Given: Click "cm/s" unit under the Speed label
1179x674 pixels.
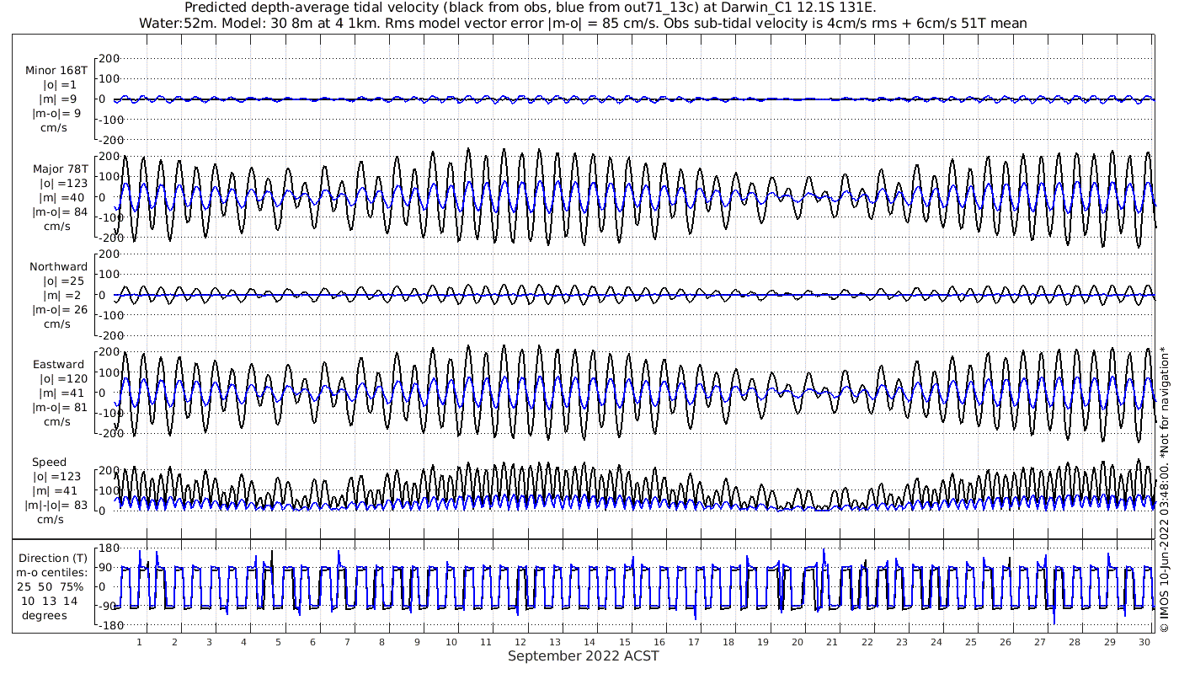Looking at the screenshot, I should [x=50, y=519].
